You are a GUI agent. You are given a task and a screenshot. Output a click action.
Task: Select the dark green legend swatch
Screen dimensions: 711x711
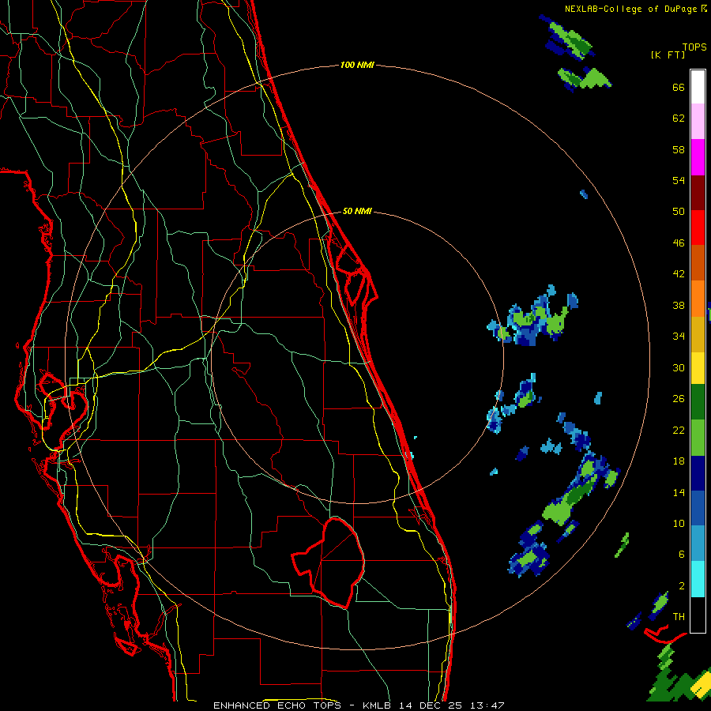(x=698, y=402)
